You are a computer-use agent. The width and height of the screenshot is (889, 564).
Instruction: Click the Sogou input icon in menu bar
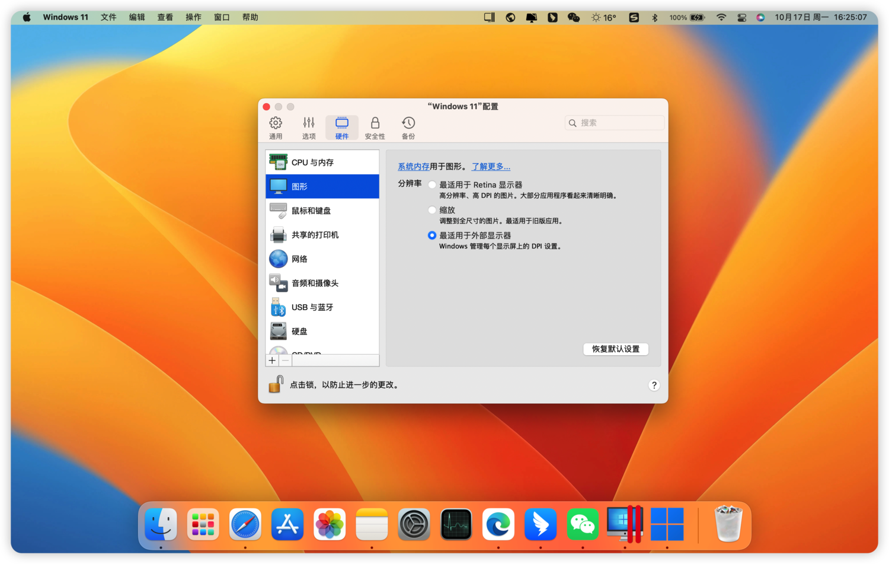634,17
